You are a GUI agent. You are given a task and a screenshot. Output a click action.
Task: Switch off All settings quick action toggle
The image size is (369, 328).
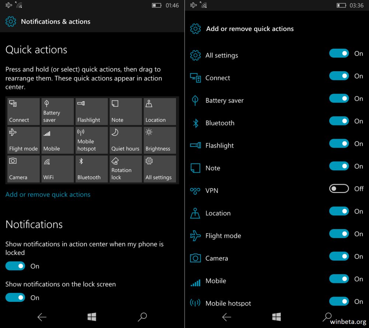pos(339,53)
